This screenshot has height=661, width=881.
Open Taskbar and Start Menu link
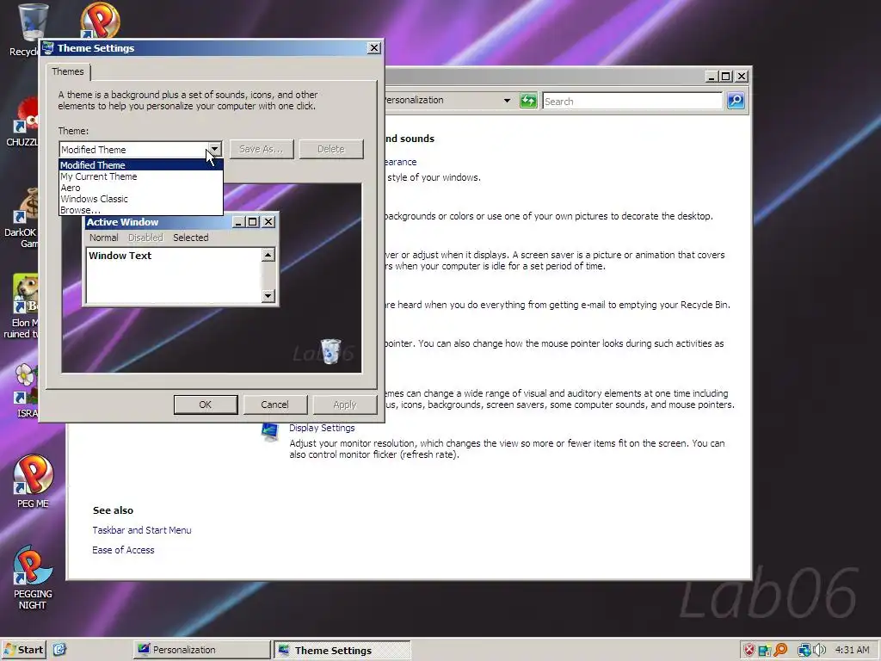point(142,530)
